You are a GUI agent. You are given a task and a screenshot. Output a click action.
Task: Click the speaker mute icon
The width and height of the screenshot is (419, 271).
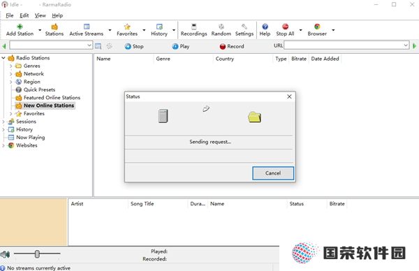pyautogui.click(x=5, y=254)
